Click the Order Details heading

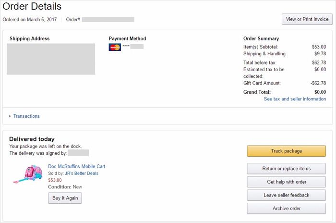coord(32,6)
